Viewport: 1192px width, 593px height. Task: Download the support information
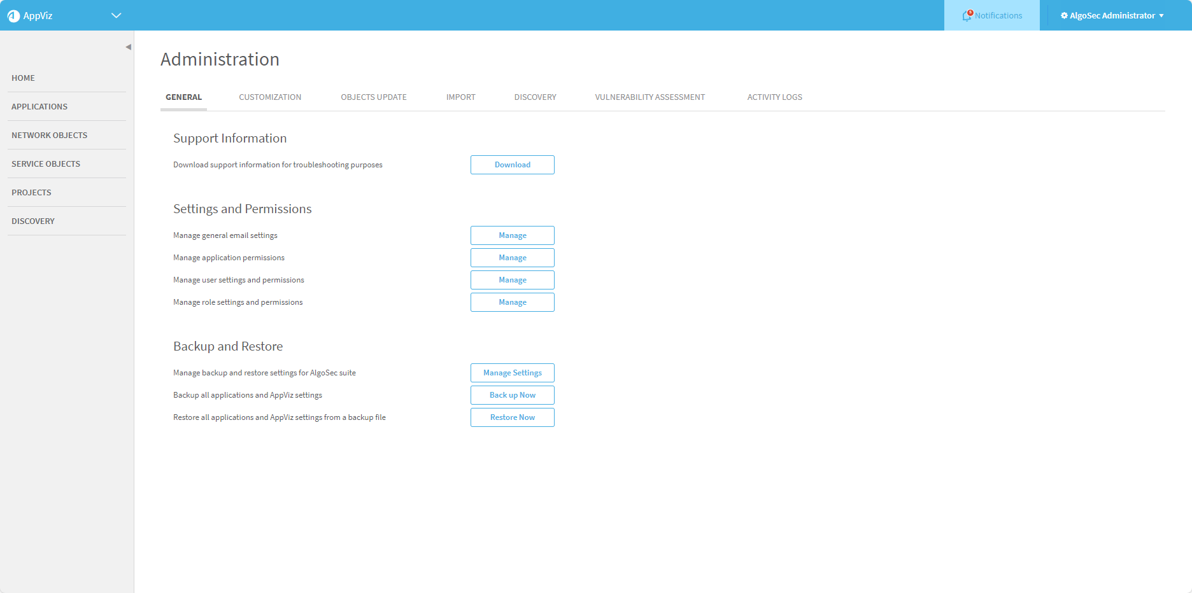[512, 165]
